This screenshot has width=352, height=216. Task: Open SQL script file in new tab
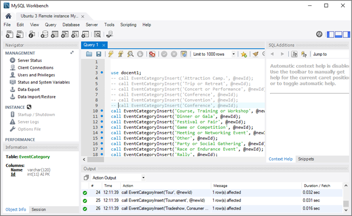(x=19, y=34)
